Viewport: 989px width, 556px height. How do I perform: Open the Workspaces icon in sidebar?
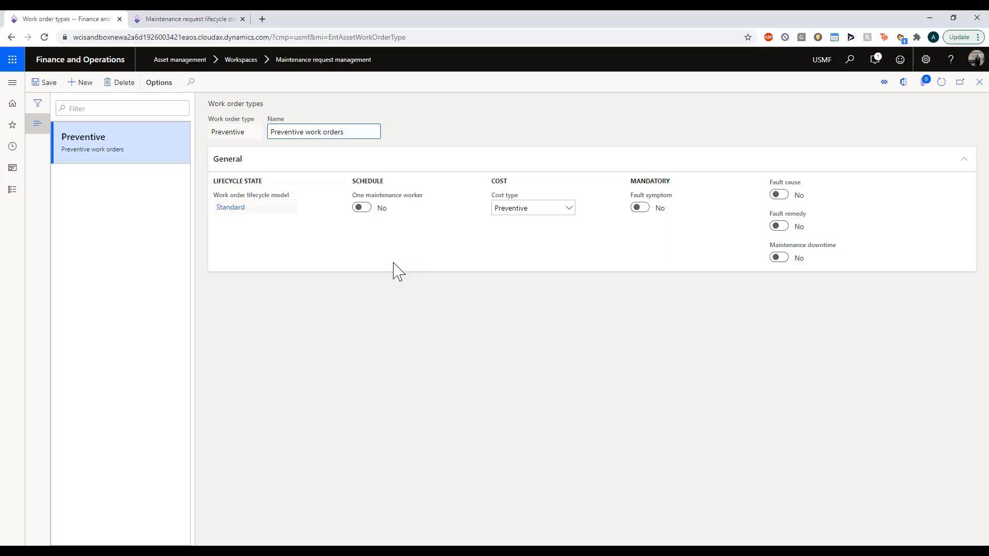(12, 168)
